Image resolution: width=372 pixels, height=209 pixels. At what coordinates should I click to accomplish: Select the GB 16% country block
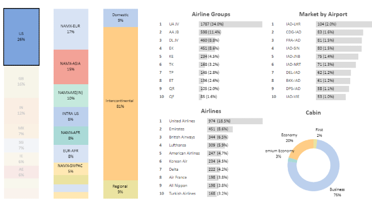(x=21, y=82)
